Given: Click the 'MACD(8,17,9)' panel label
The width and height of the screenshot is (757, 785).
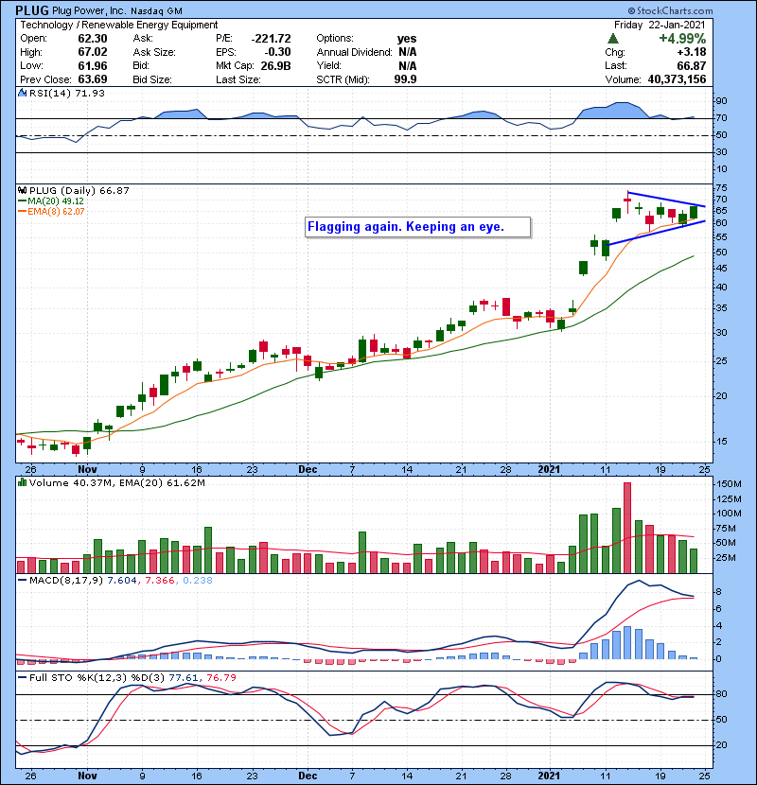Looking at the screenshot, I should tap(66, 581).
